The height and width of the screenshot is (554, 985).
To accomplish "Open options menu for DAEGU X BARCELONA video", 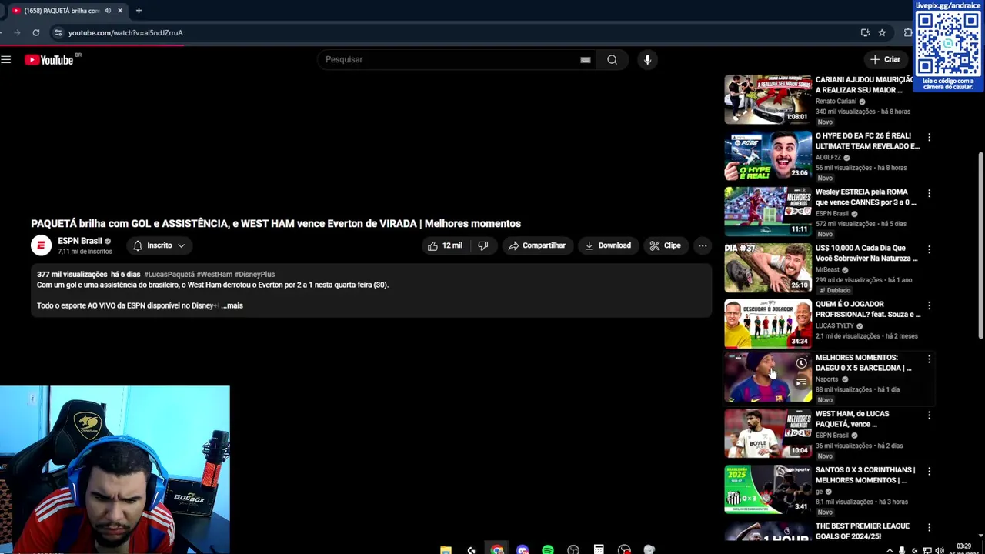I will 929,359.
